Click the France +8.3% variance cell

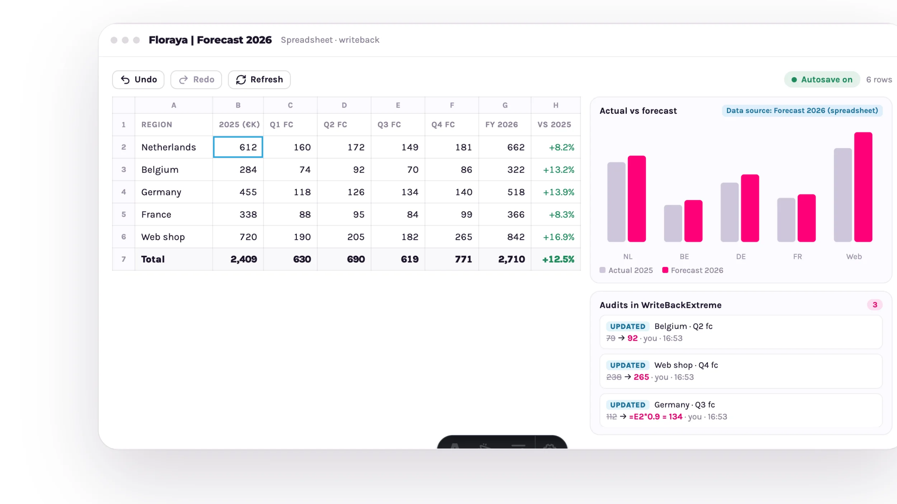(555, 215)
